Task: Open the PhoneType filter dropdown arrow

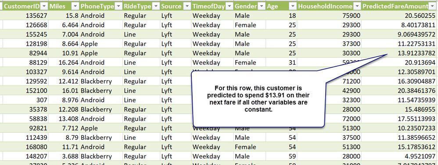Action: [118, 6]
